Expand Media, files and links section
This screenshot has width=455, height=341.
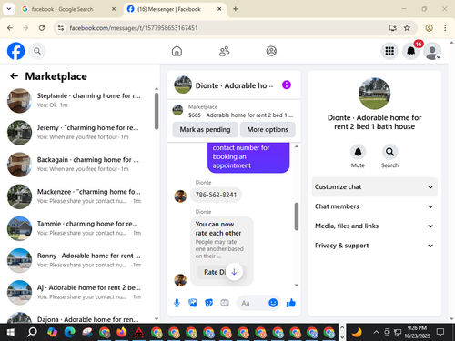tap(374, 226)
